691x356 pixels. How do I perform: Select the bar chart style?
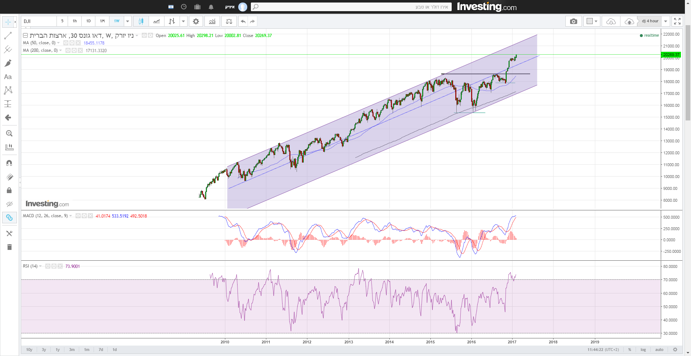pos(172,21)
